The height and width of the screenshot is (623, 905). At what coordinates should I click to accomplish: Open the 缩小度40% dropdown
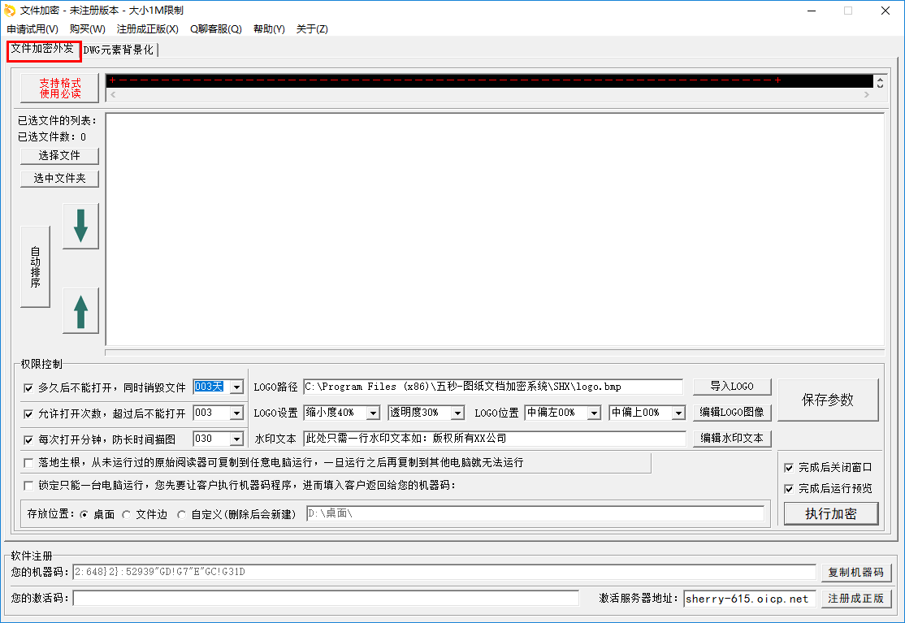[374, 413]
